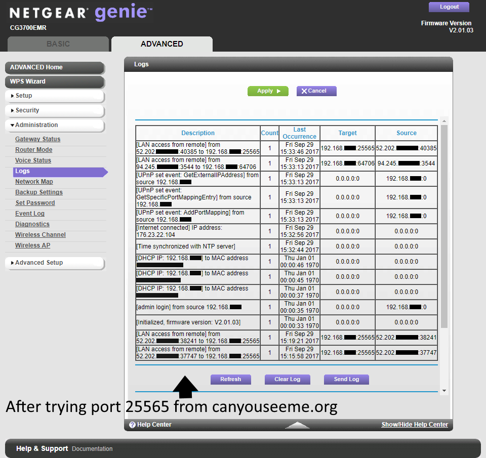
Task: Click the Logs panel vertical scrollbar
Action: click(x=444, y=228)
